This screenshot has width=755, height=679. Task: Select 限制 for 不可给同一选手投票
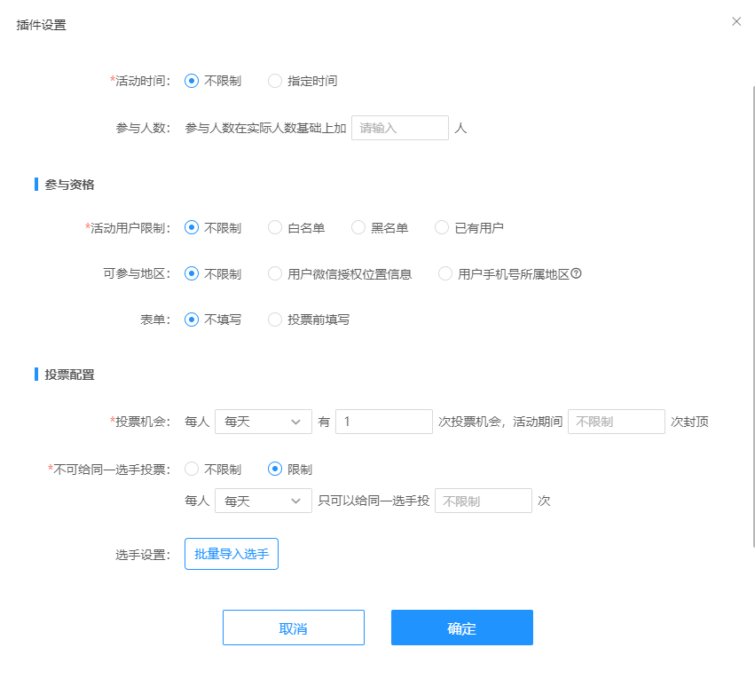pyautogui.click(x=275, y=469)
